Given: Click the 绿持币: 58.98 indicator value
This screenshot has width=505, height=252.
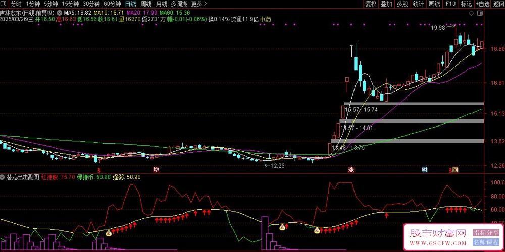Looking at the screenshot, I should [x=94, y=177].
